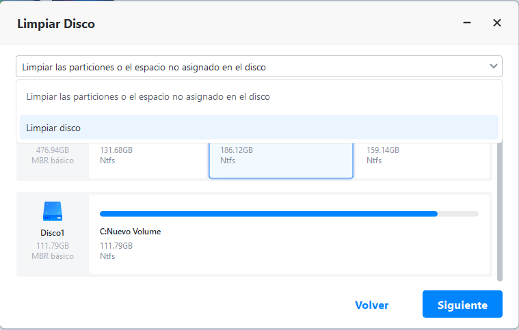Viewport: 519px width, 330px height.
Task: Click the C:Nuevo Volume usage bar
Action: pyautogui.click(x=289, y=214)
